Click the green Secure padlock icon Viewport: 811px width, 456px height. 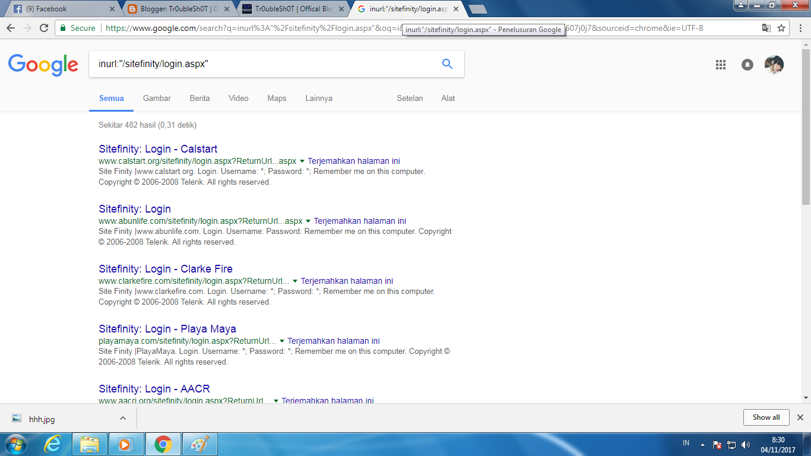coord(64,28)
